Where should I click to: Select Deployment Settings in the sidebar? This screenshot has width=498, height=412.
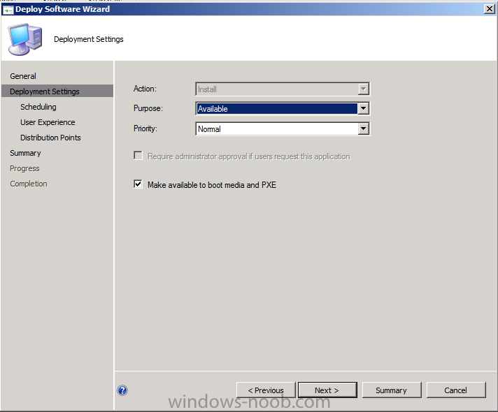pos(45,91)
